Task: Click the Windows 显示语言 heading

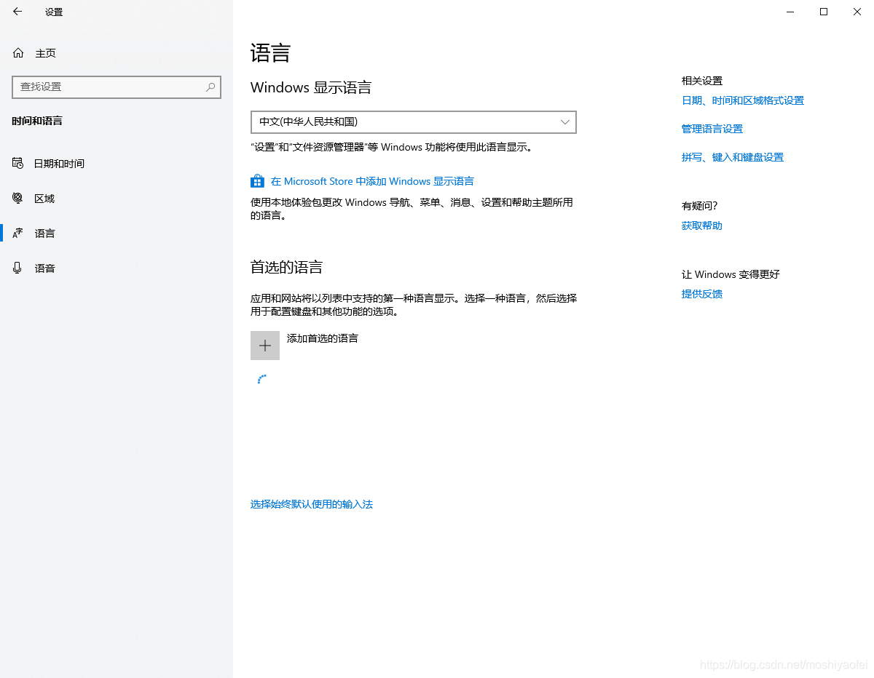Action: tap(311, 87)
